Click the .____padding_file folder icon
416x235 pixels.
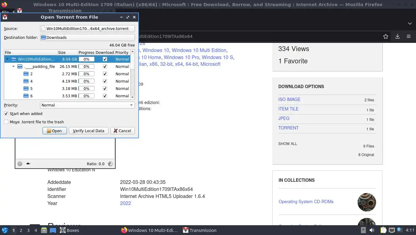[x=20, y=66]
